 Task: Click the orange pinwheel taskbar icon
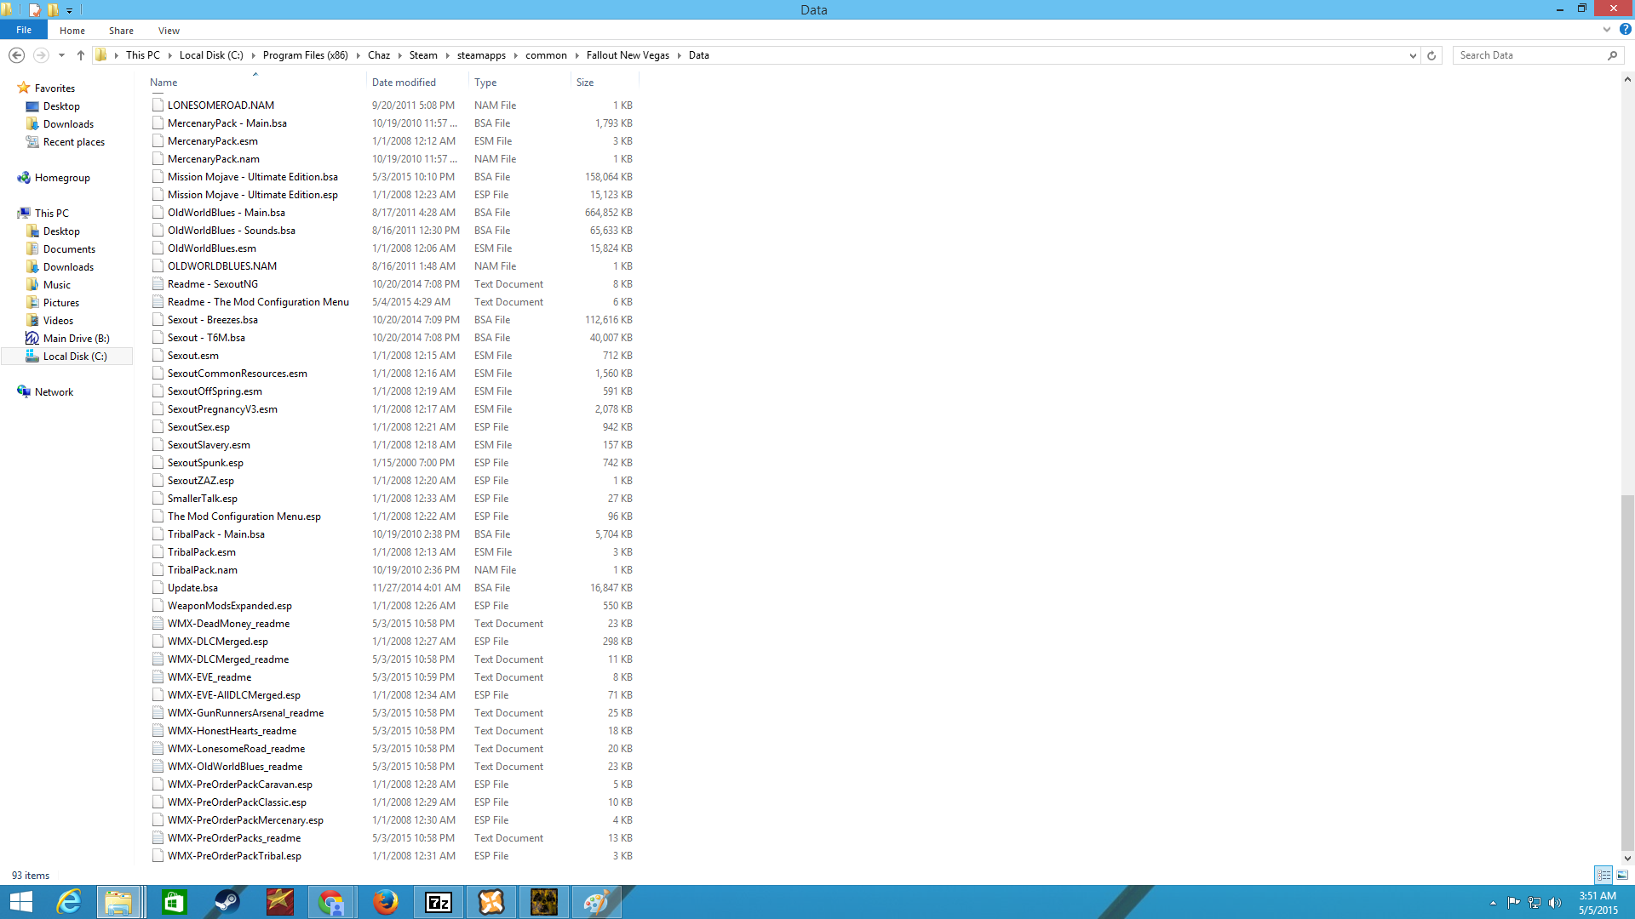pos(491,902)
